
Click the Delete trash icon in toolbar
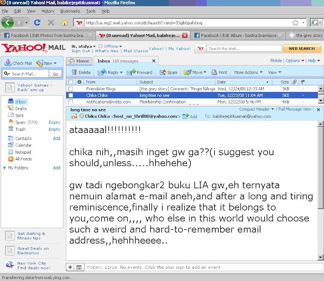74,72
